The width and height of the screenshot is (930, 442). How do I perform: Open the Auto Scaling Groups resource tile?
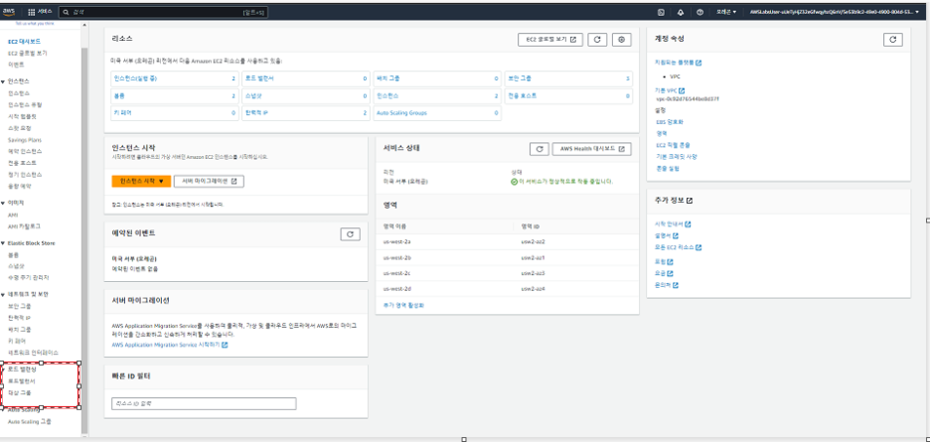[437, 112]
